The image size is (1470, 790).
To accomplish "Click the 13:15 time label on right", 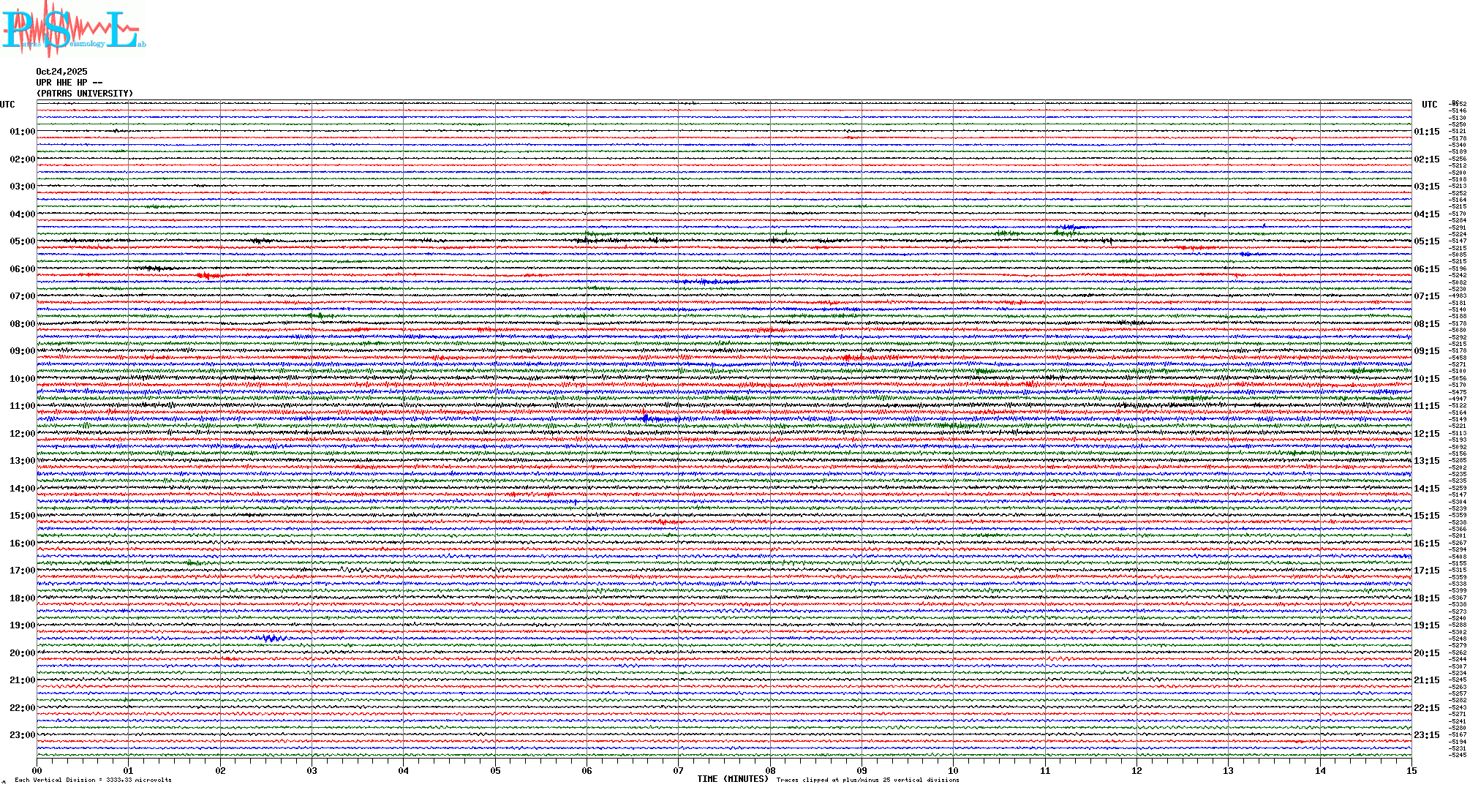I will click(1426, 461).
